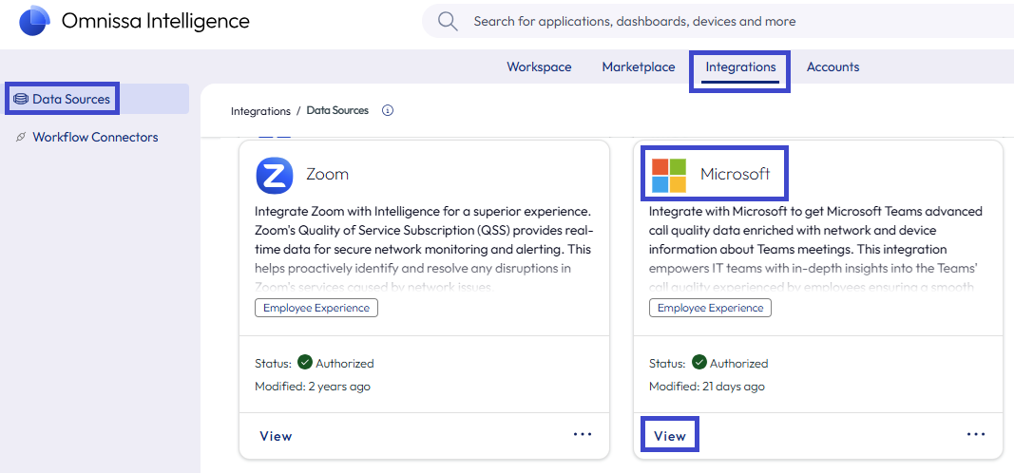This screenshot has height=473, width=1014.
Task: Click the Zoom card title
Action: [327, 175]
